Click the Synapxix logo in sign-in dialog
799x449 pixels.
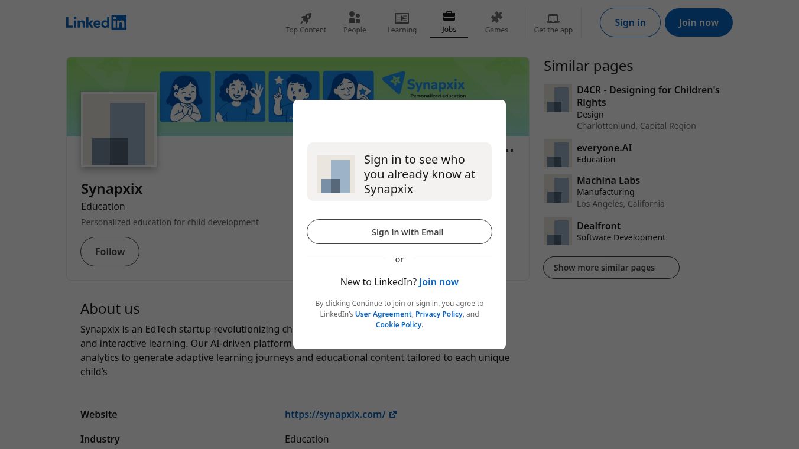coord(336,174)
